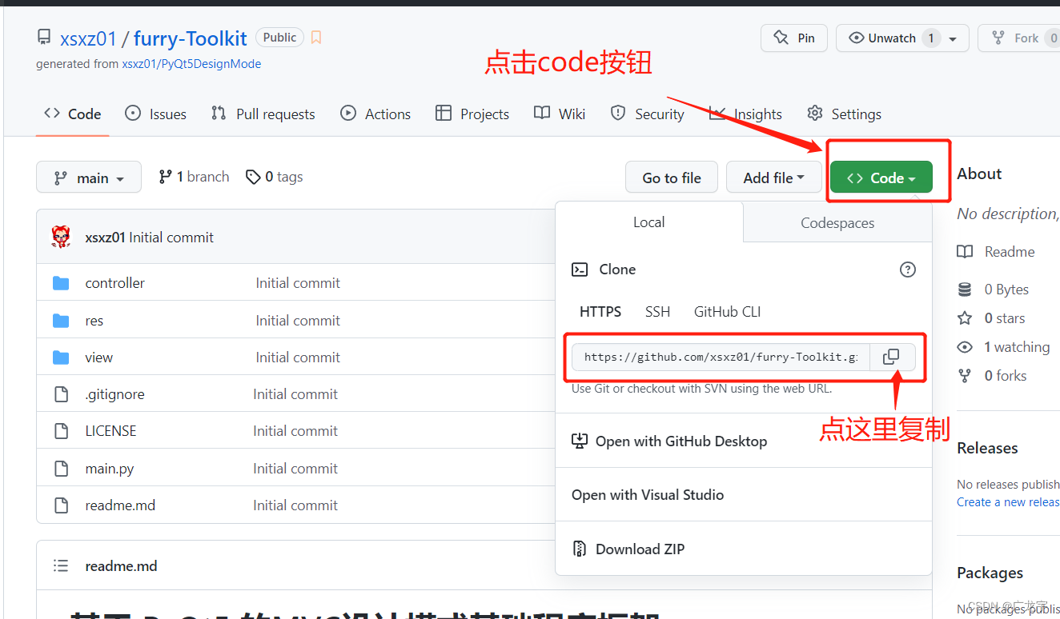Click the database icon beside 0 Bytes
1060x619 pixels.
(966, 290)
